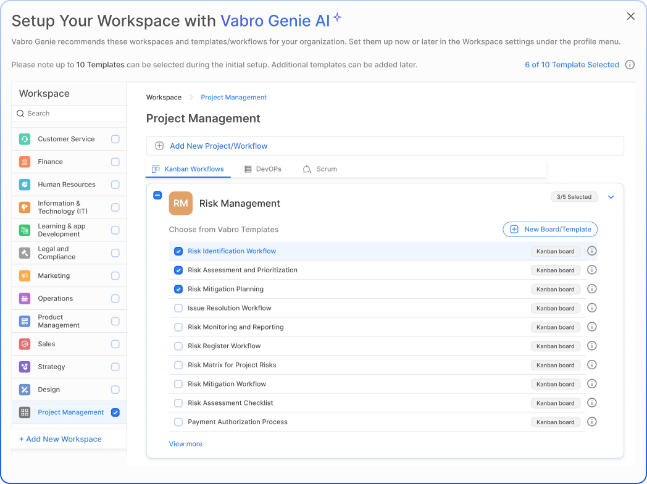This screenshot has height=484, width=647.
Task: Collapse the Risk Management section chevron
Action: [x=611, y=197]
